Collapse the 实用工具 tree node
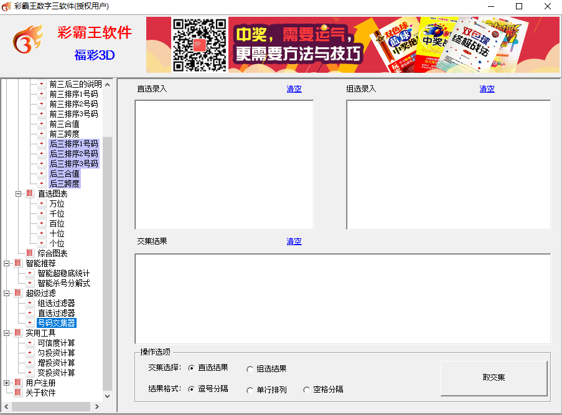The height and width of the screenshot is (415, 562). pyautogui.click(x=6, y=333)
